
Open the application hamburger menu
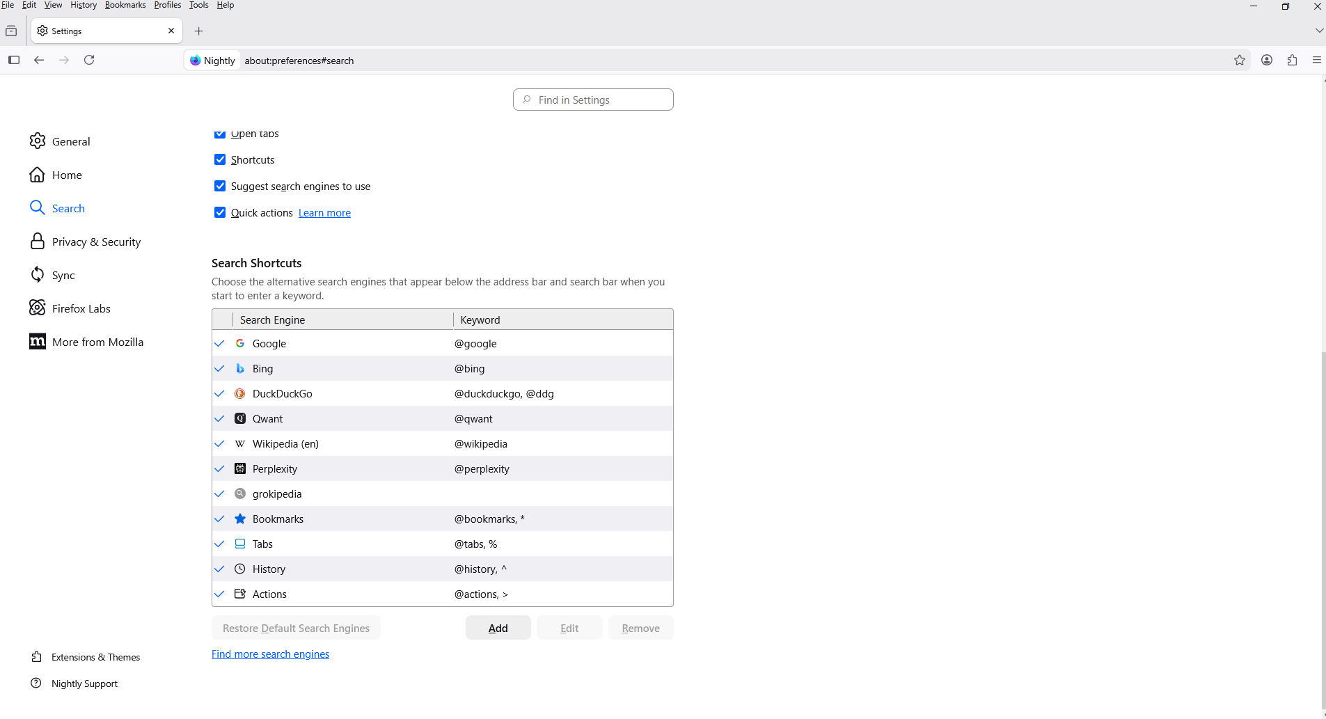[x=1316, y=61]
